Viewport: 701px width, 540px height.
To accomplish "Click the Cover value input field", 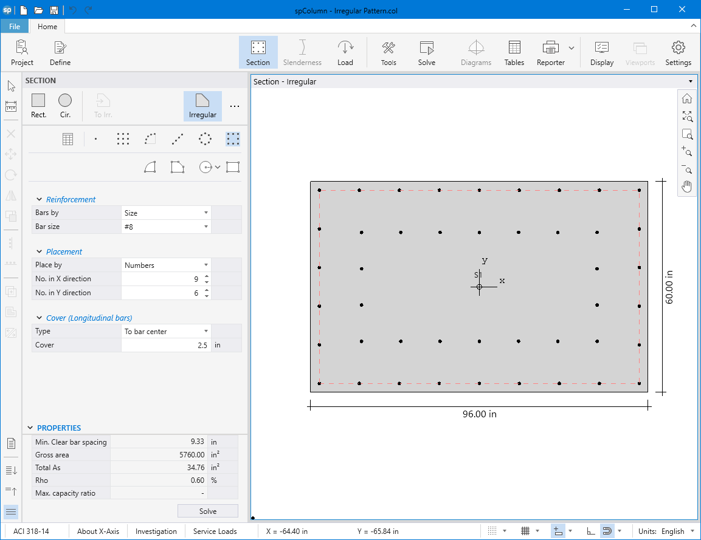I will coord(165,345).
